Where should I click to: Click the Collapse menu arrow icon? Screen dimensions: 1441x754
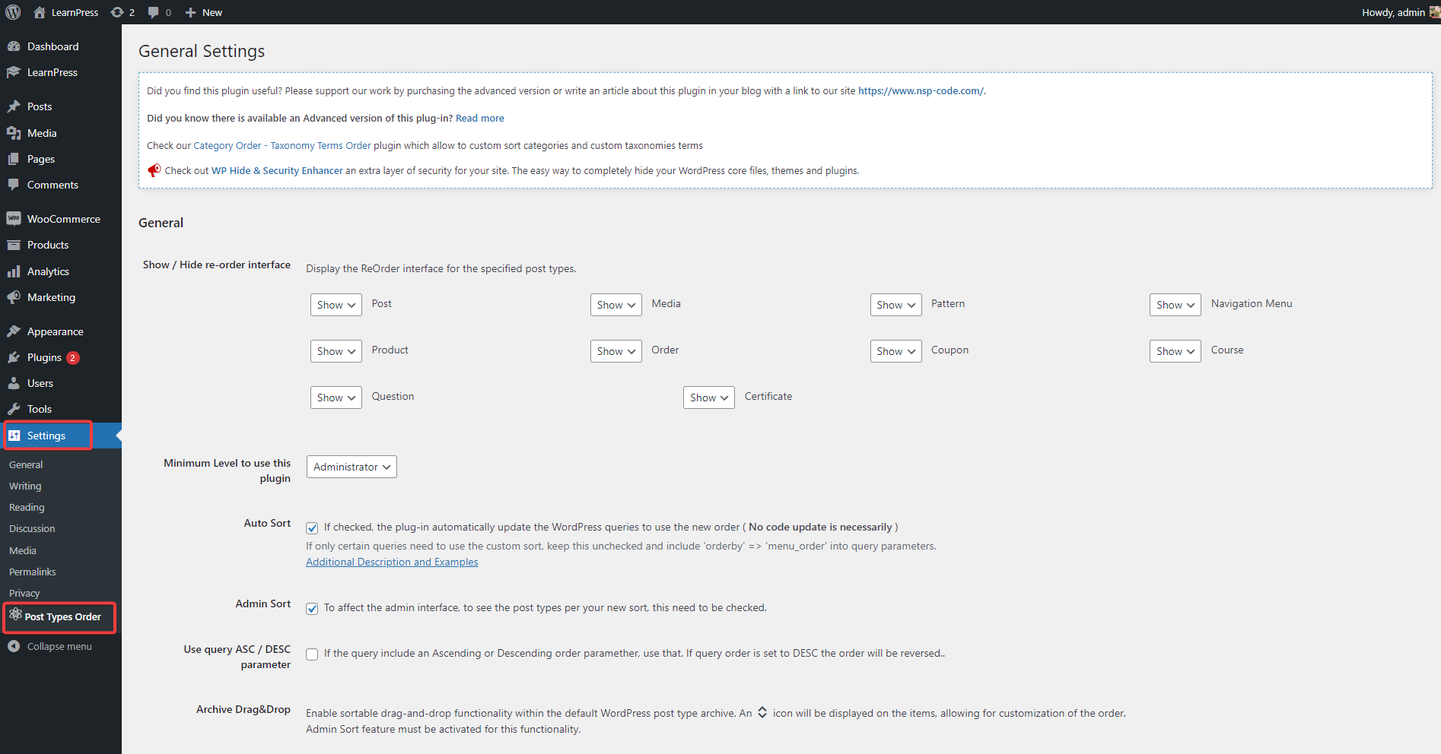pos(14,646)
